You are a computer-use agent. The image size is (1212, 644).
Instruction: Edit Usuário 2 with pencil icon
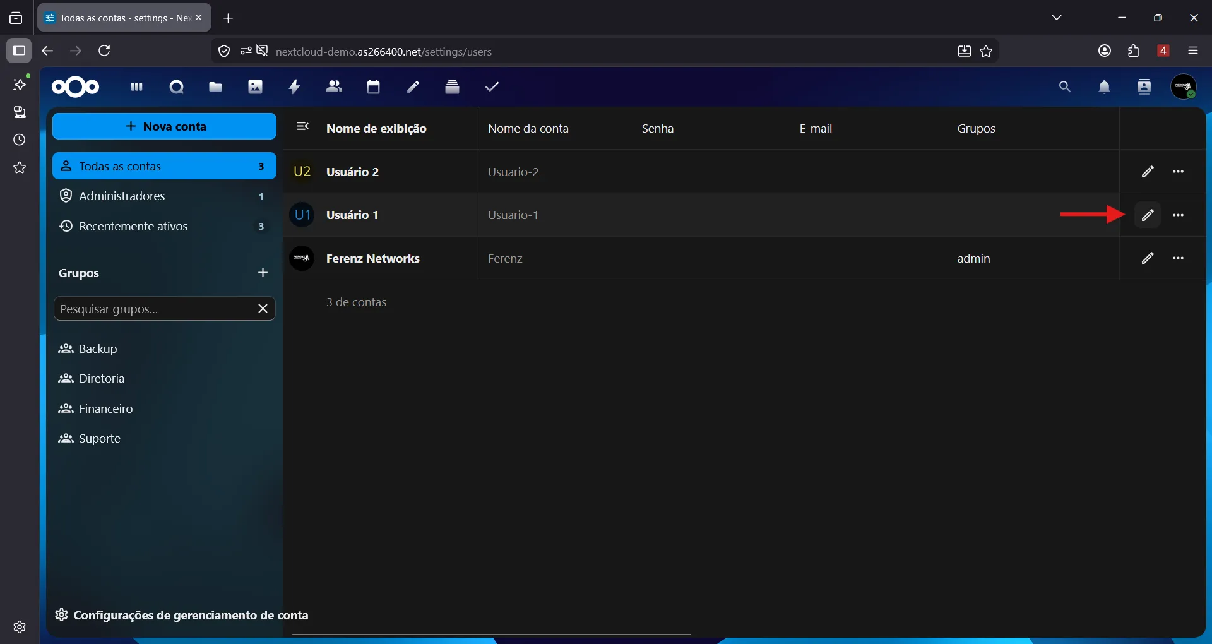[1148, 172]
